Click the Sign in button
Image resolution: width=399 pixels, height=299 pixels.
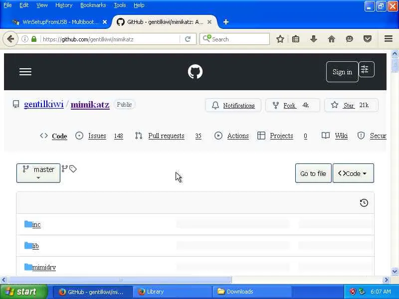342,72
